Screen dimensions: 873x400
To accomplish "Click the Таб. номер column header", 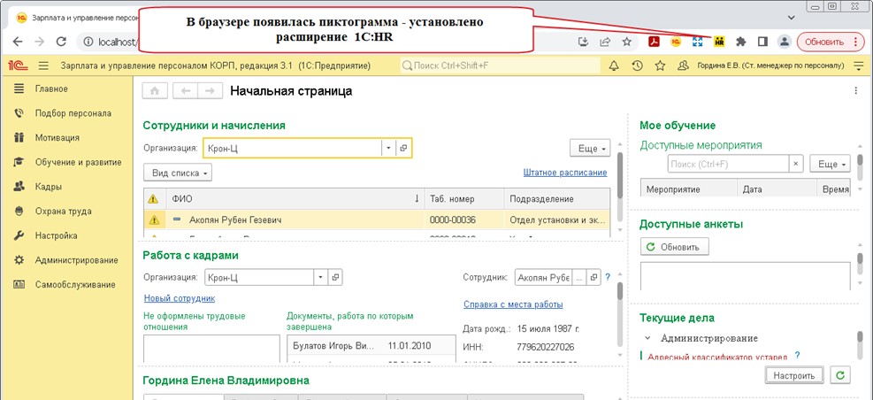I will (464, 199).
